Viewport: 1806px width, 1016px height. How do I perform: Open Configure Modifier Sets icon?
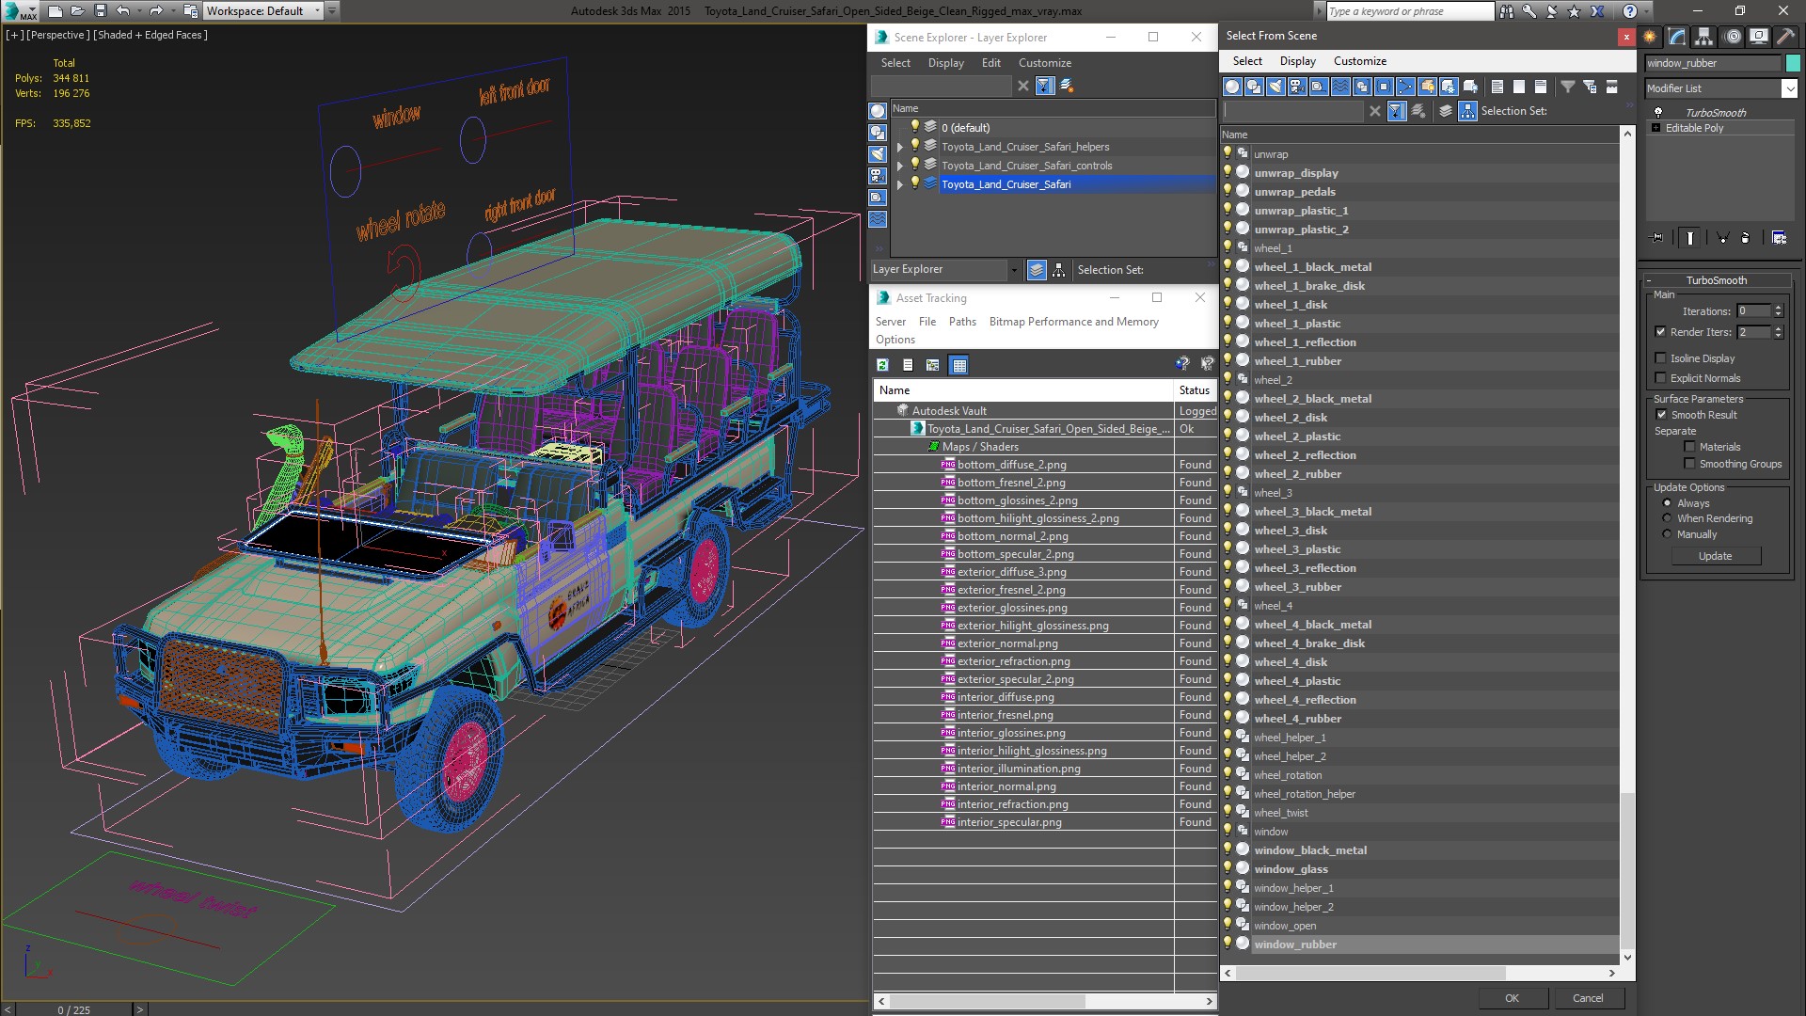(x=1779, y=238)
